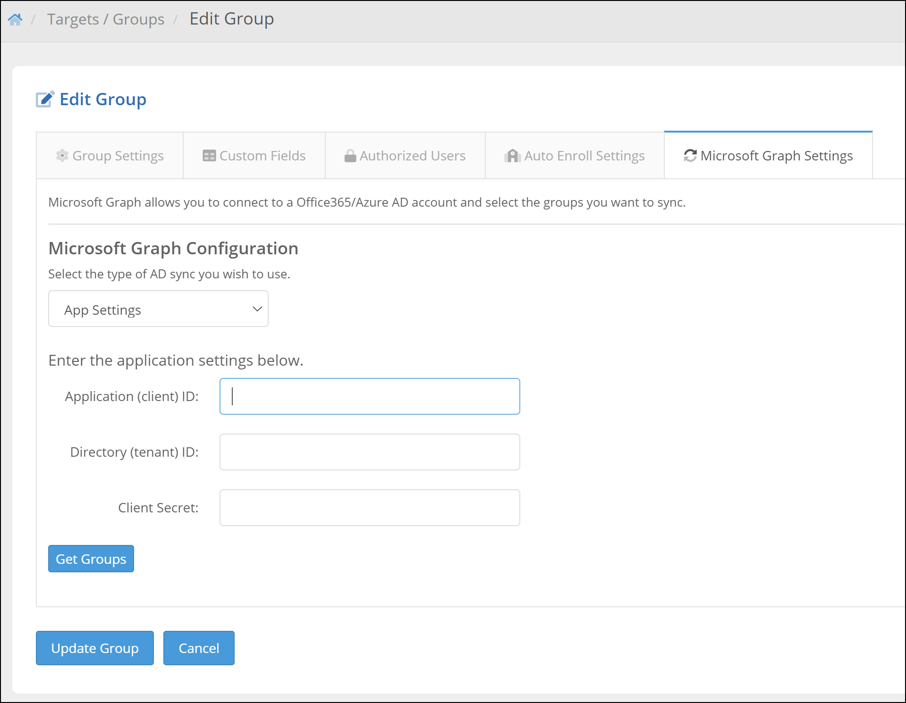
Task: Go to Targets / Groups in the breadcrumb
Action: click(106, 19)
